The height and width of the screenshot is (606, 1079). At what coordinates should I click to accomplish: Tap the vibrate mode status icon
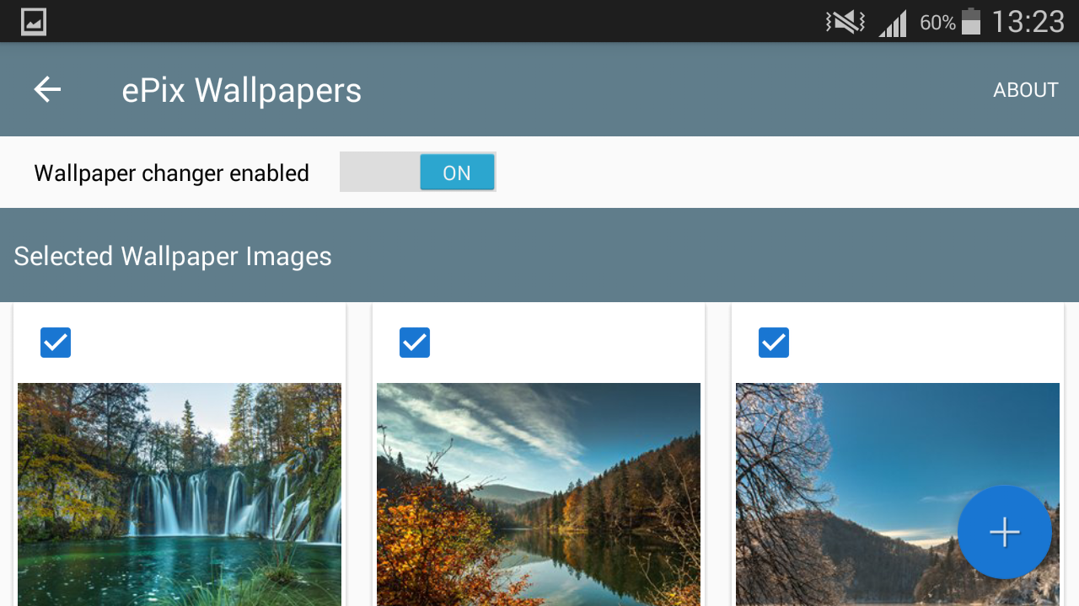coord(845,22)
